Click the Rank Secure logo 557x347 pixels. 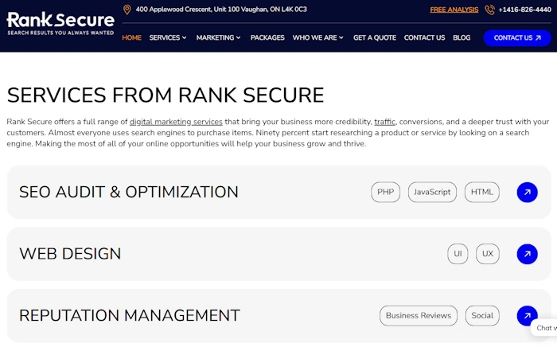click(60, 24)
